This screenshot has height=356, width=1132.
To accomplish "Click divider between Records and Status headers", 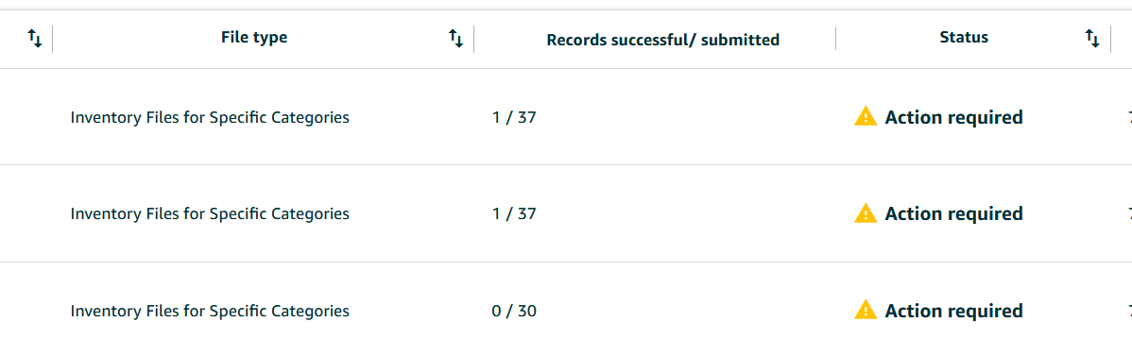I will [x=835, y=39].
